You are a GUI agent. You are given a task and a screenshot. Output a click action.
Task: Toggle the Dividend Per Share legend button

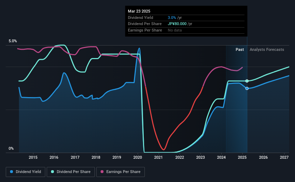pos(71,172)
